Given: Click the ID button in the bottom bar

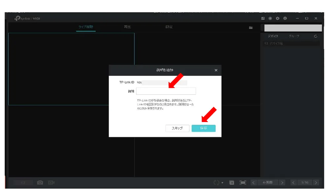Looking at the screenshot, I should pos(23,182).
